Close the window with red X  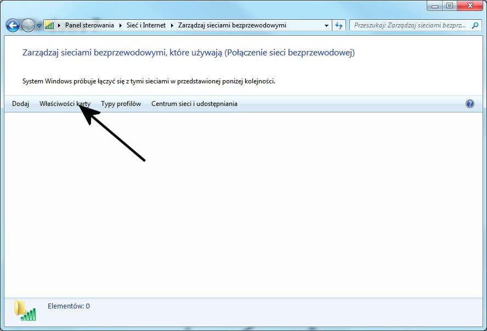(x=470, y=6)
